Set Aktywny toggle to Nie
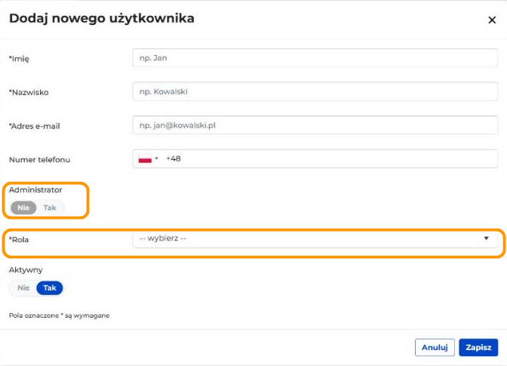Screen dimensions: 507x366 (23, 288)
